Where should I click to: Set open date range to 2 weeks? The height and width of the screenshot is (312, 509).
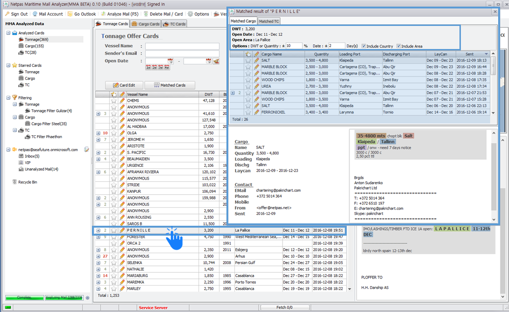[x=155, y=67]
